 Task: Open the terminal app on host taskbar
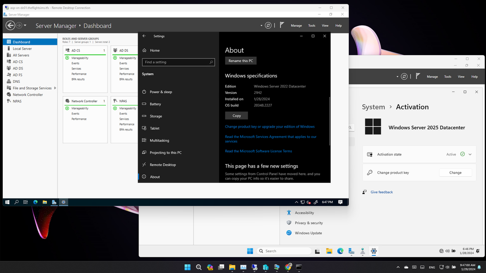(x=299, y=267)
